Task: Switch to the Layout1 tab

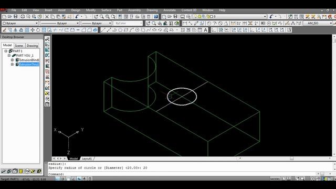Action: [x=87, y=159]
